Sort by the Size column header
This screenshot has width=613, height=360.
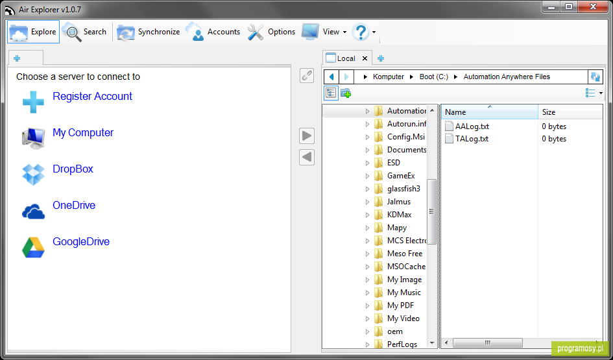click(570, 112)
